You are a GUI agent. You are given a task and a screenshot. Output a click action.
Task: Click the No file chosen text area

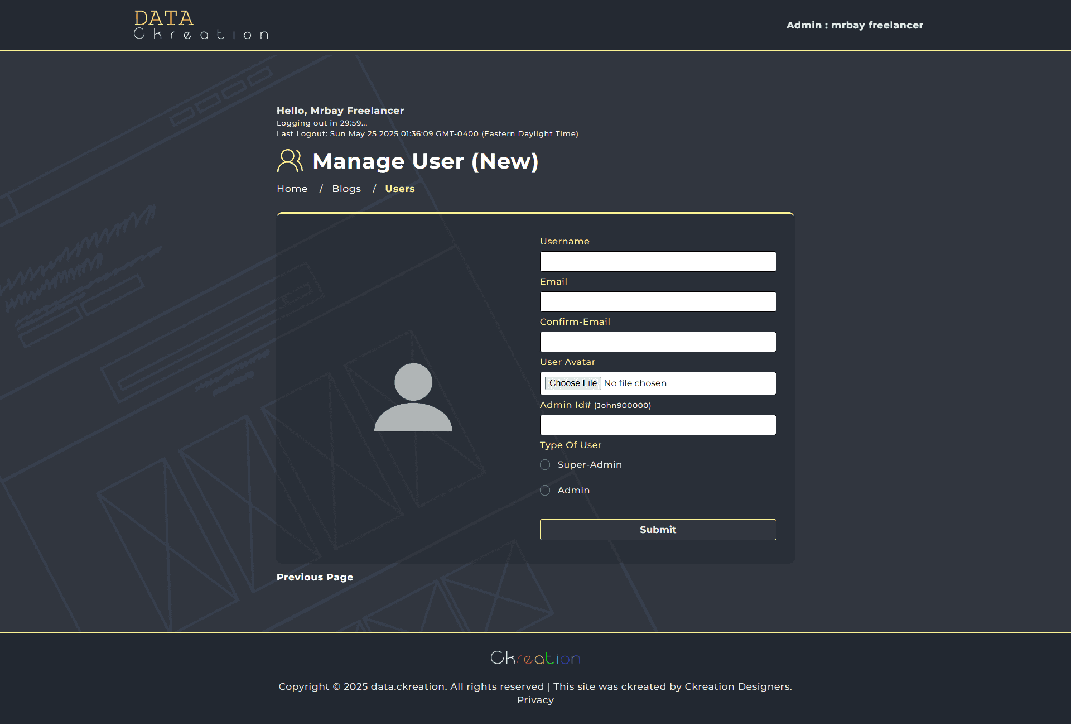[x=635, y=383]
